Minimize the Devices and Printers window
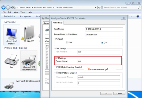The image size is (142, 98). tap(128, 3)
